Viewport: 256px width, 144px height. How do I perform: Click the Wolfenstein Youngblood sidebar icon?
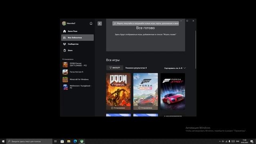65,87
